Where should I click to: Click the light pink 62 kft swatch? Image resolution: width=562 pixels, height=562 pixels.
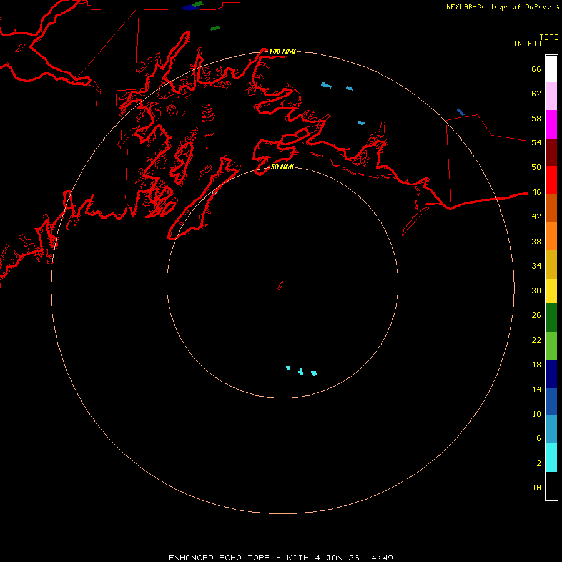[x=551, y=96]
